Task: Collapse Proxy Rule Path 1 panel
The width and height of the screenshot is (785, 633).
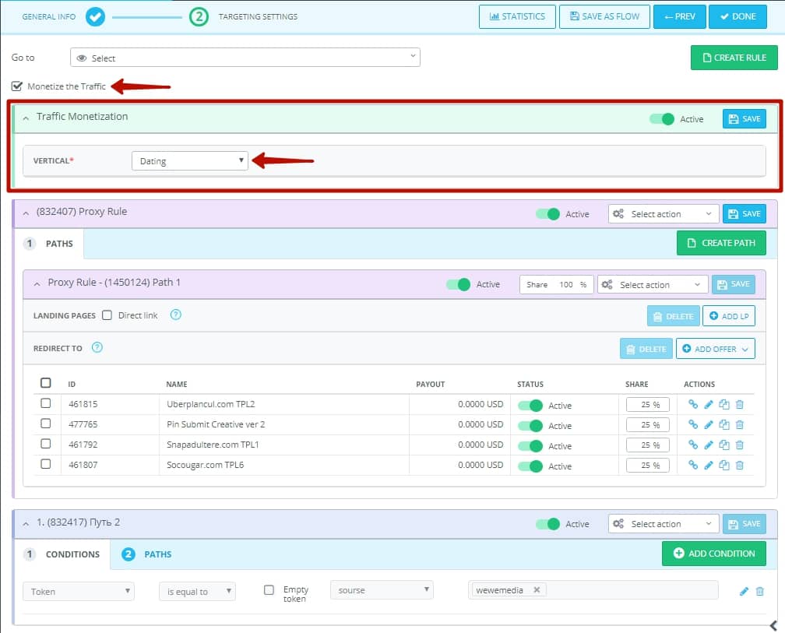Action: (37, 283)
